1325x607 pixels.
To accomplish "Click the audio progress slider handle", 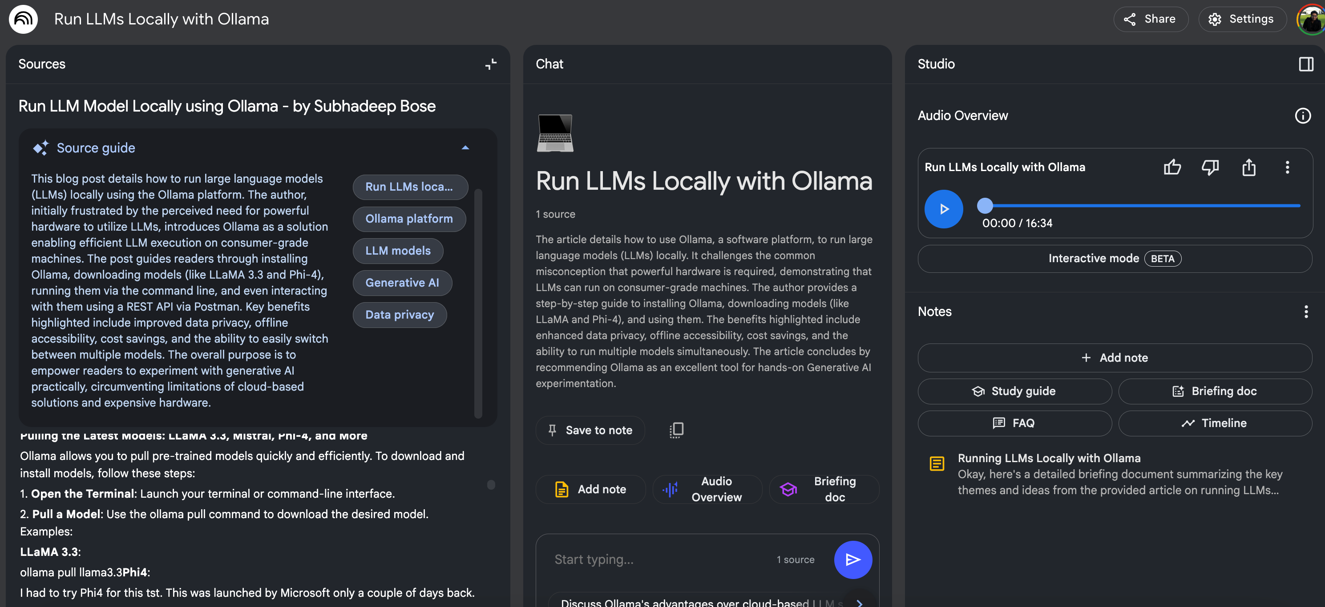I will point(985,205).
